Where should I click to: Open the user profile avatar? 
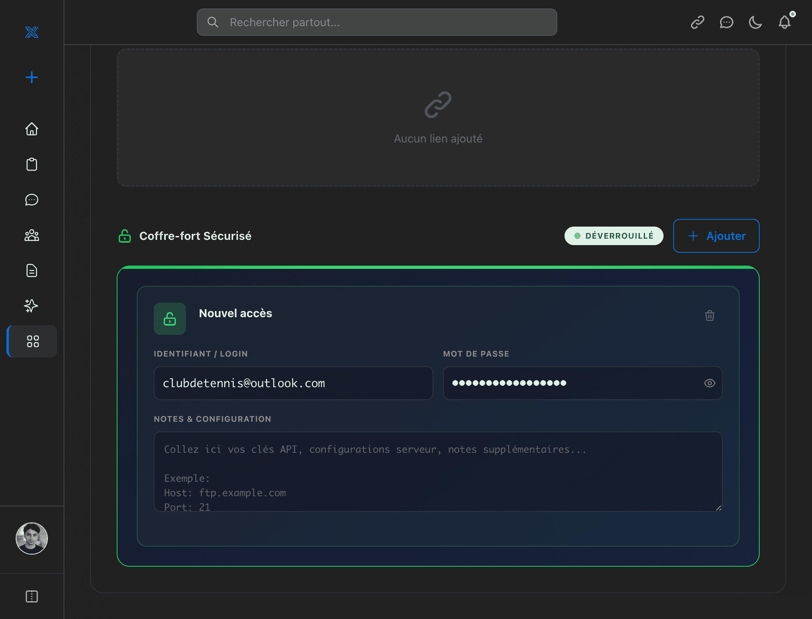coord(32,539)
